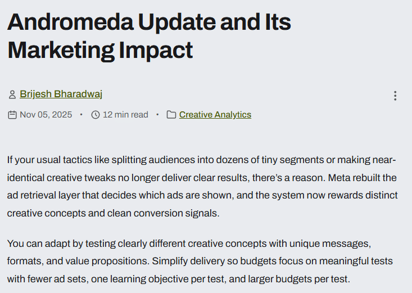Click the folder icon before Creative Analytics
412x293 pixels.
pos(171,115)
